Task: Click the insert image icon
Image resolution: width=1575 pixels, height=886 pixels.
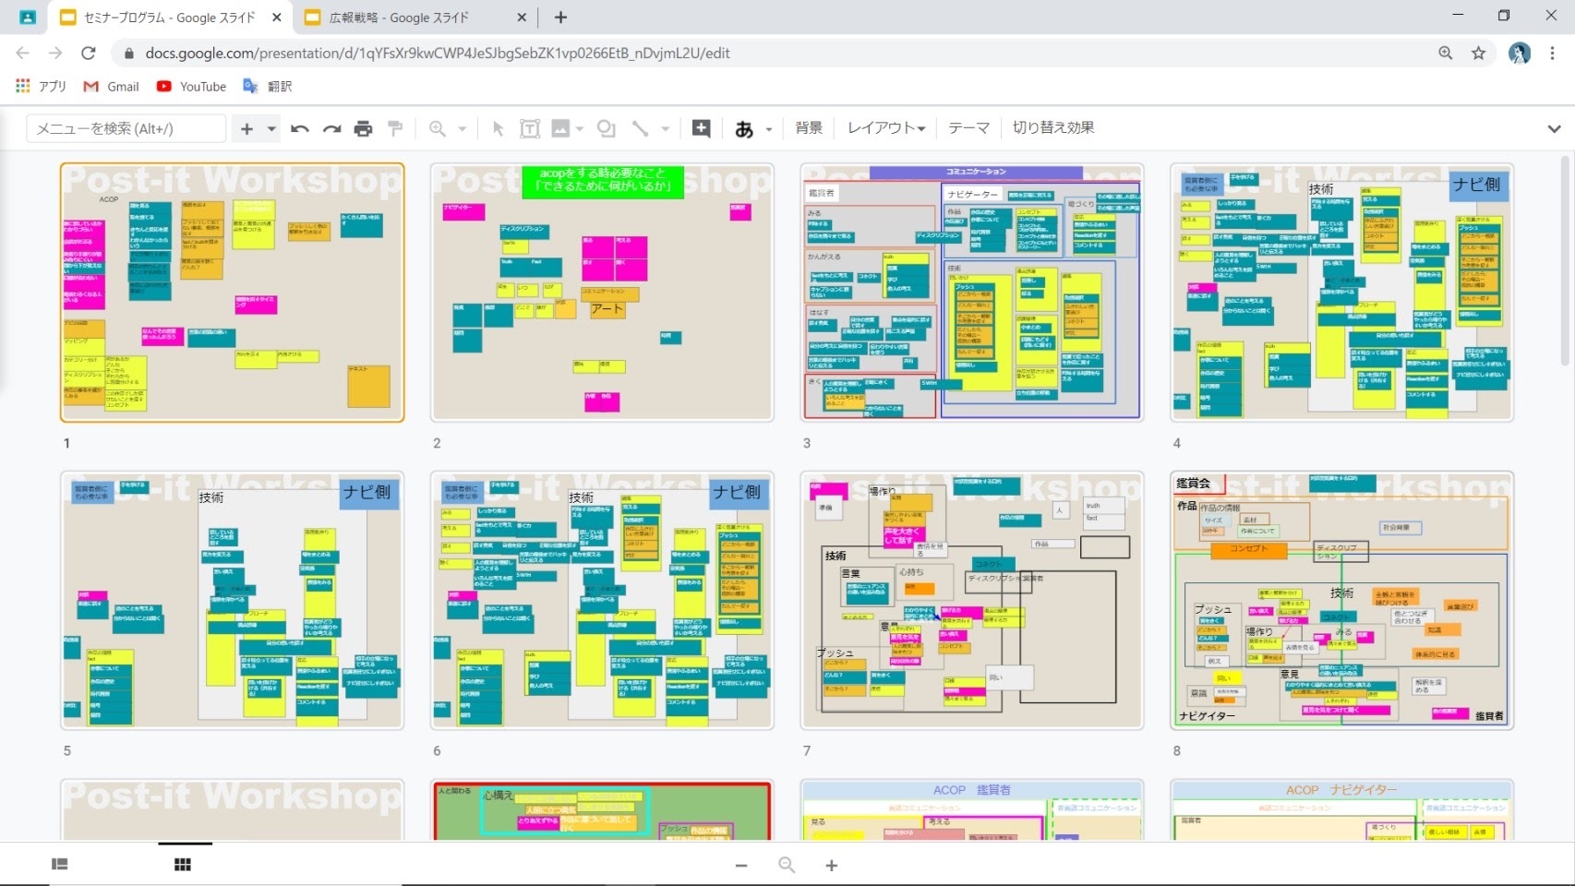Action: (x=560, y=128)
